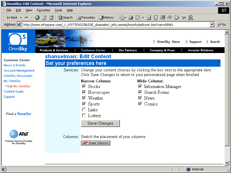The image size is (231, 173).
Task: Click the Discuss toolbar icon
Action: (163, 17)
